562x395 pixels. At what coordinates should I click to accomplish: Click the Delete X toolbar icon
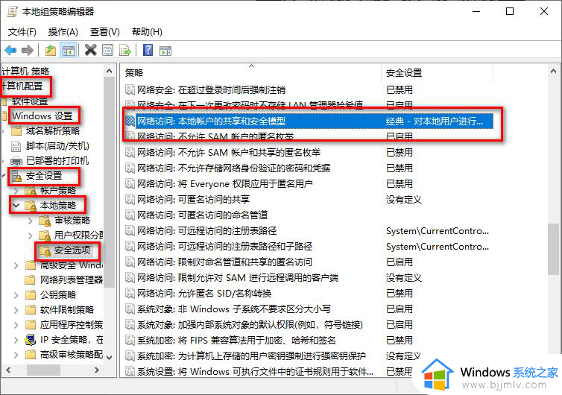click(x=91, y=50)
